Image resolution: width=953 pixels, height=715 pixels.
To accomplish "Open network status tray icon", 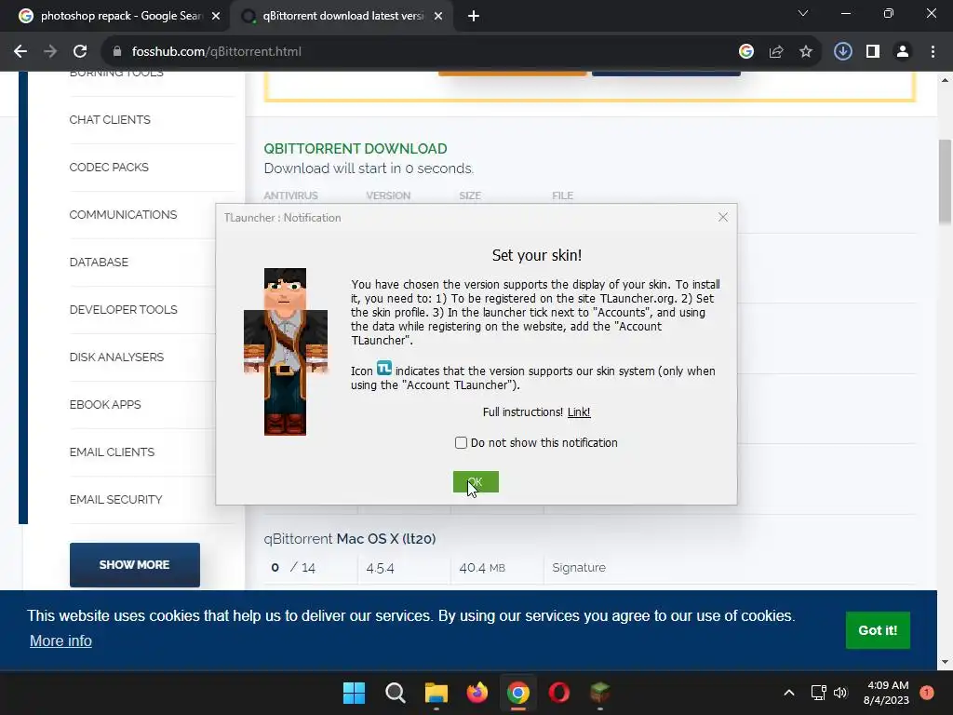I will [819, 693].
